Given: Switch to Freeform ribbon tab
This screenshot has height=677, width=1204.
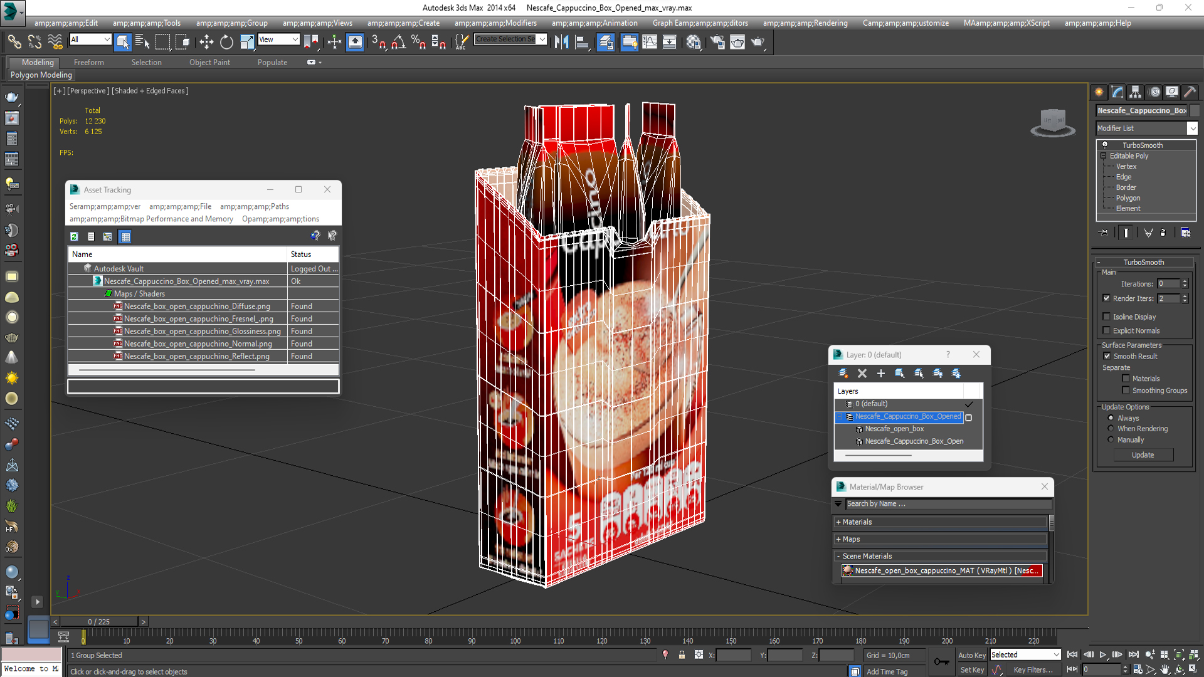Looking at the screenshot, I should (89, 62).
